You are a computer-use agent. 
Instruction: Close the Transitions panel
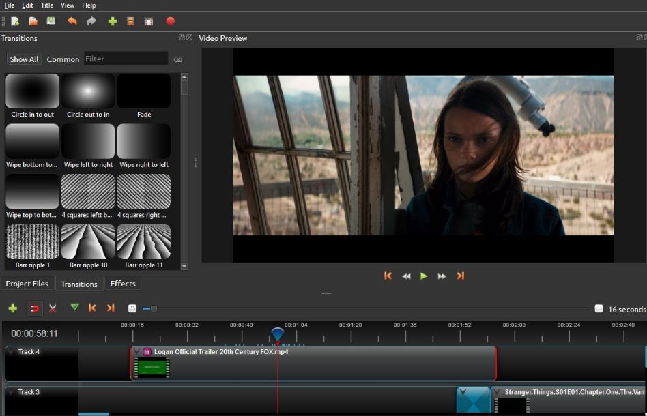tap(190, 38)
